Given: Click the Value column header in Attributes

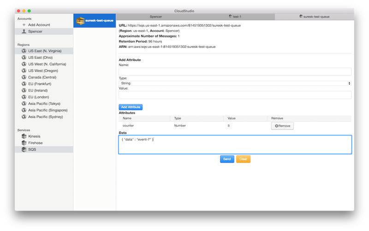Looking at the screenshot, I should (232, 118).
